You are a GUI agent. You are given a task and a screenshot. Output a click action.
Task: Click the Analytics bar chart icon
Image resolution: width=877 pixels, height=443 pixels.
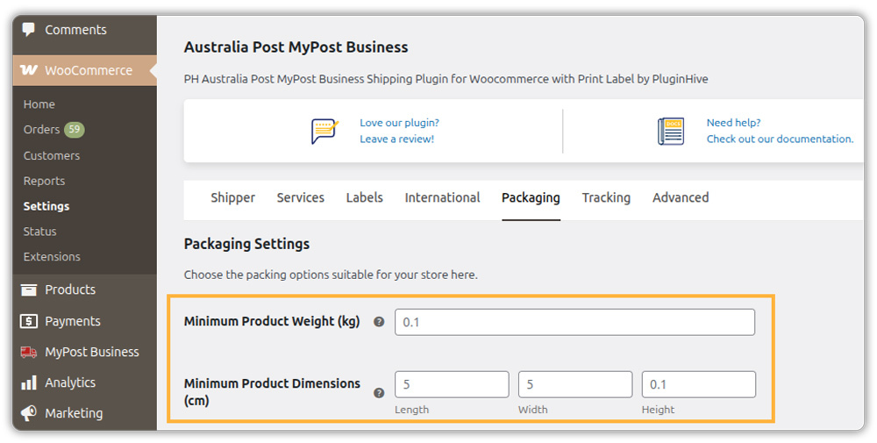click(29, 382)
